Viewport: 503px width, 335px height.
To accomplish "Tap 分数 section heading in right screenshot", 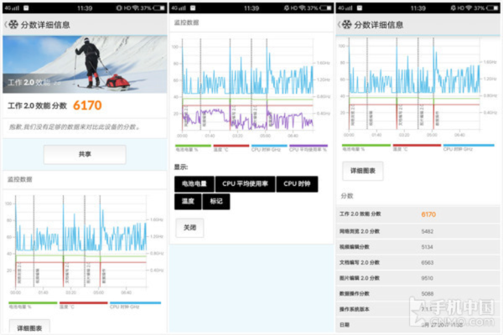I will [x=347, y=196].
